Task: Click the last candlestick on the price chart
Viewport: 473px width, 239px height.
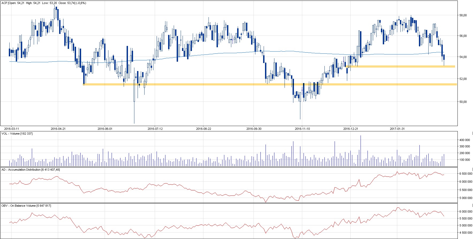Action: [x=444, y=57]
